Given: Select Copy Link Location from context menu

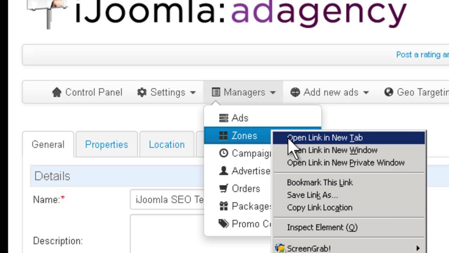Looking at the screenshot, I should [x=320, y=208].
